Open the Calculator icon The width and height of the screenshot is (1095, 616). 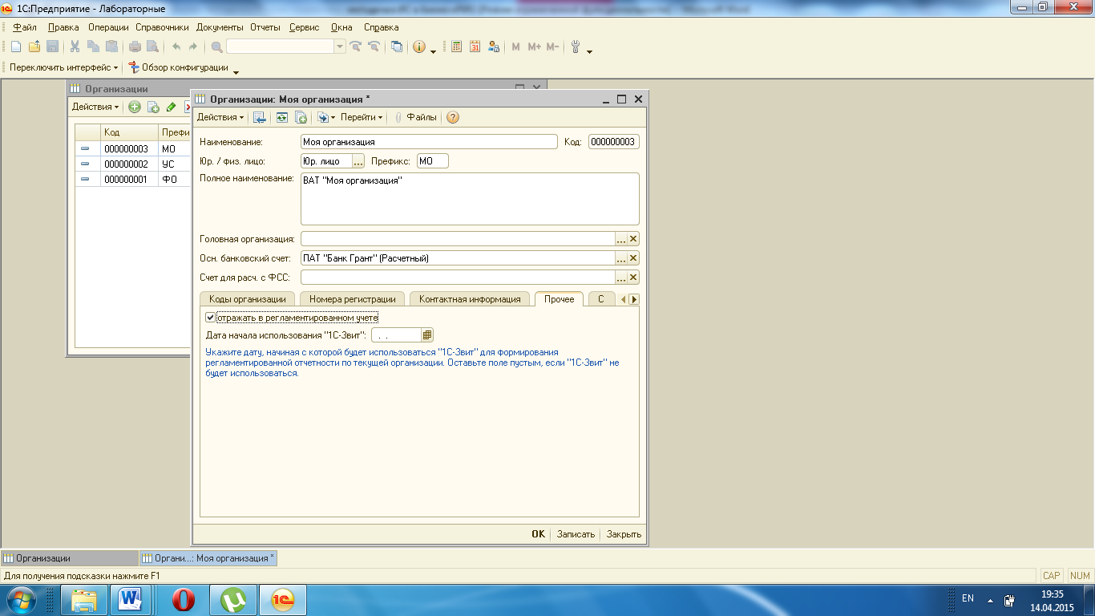tap(457, 47)
